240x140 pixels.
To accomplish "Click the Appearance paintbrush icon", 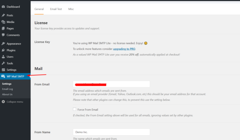I will click(3, 44).
